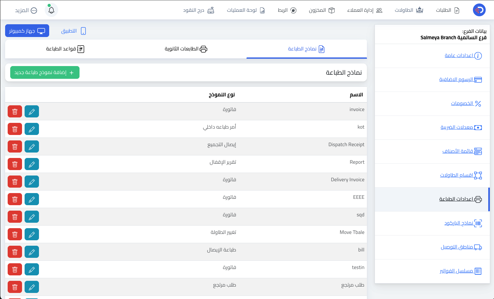494x299 pixels.
Task: Click طباعة الإيصال type cell
Action: pos(222,250)
